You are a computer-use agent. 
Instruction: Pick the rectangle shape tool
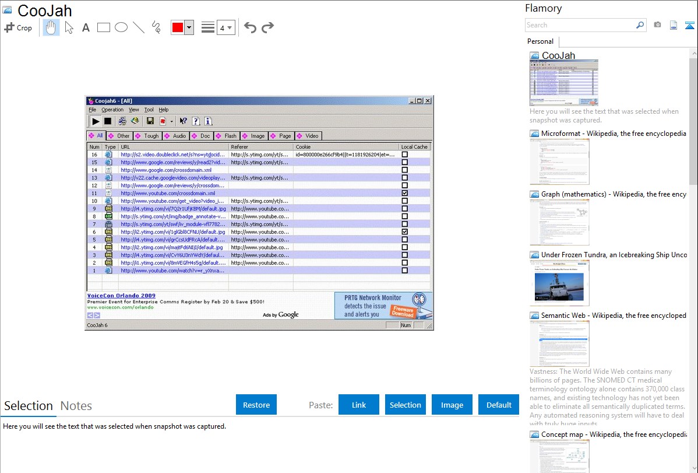pos(103,27)
